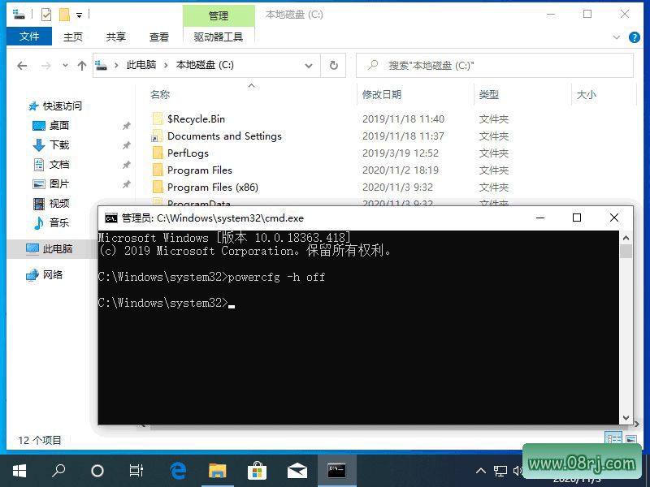650x487 pixels.
Task: Open 下载 in the navigation pane
Action: pos(58,145)
